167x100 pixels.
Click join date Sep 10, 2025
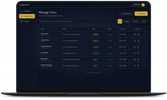(123, 66)
